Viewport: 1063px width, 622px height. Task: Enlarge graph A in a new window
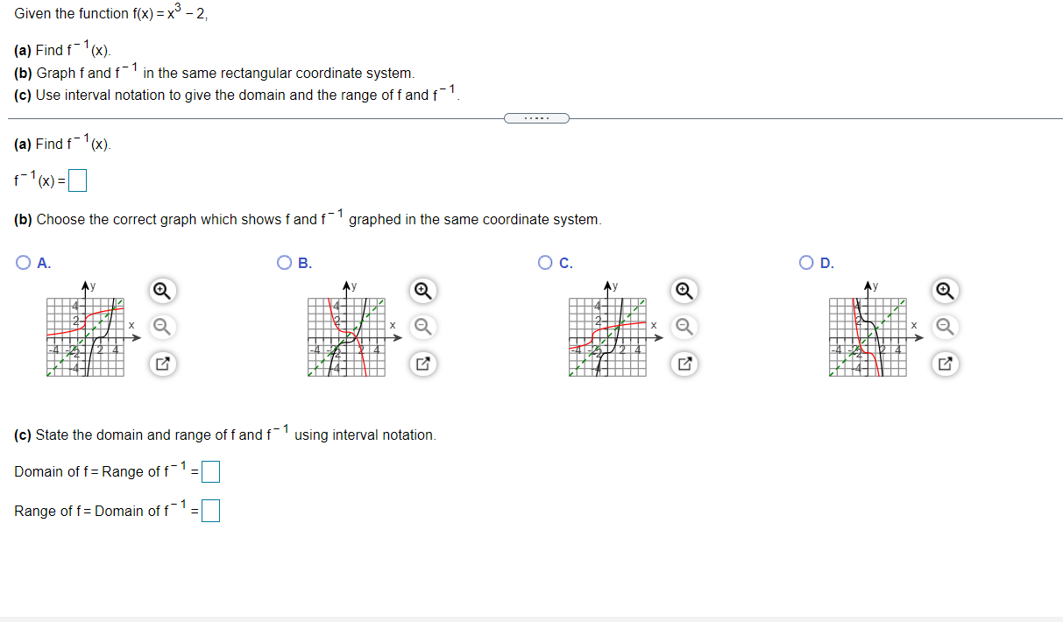tap(161, 364)
